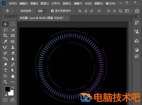
Task: Select the Dodge tool
Action: [x=5, y=65]
